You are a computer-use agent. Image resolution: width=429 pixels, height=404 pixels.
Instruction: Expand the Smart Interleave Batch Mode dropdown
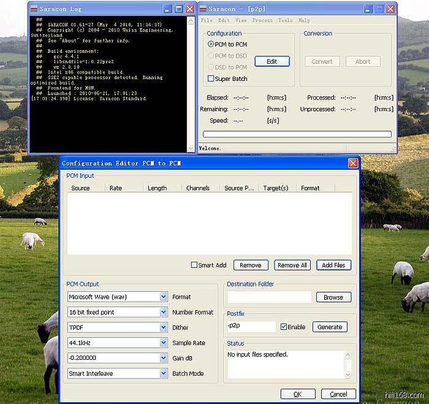click(163, 373)
